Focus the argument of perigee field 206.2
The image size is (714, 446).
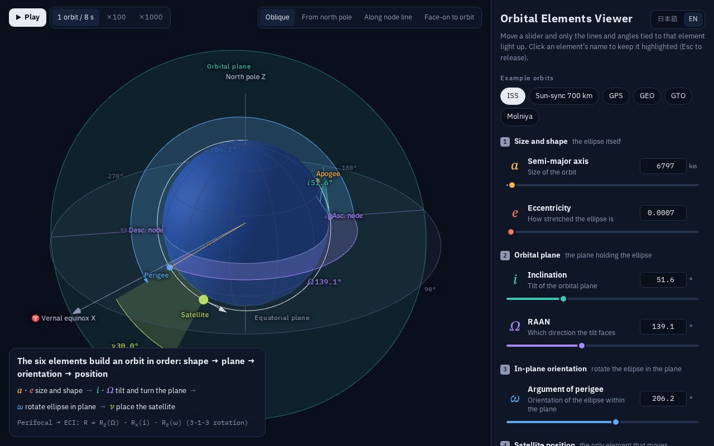tap(663, 399)
